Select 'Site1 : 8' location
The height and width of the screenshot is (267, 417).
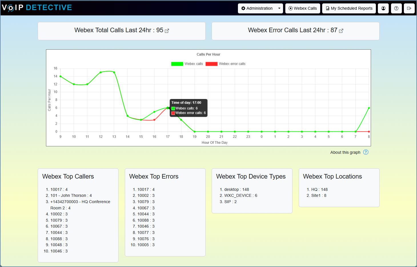point(319,195)
